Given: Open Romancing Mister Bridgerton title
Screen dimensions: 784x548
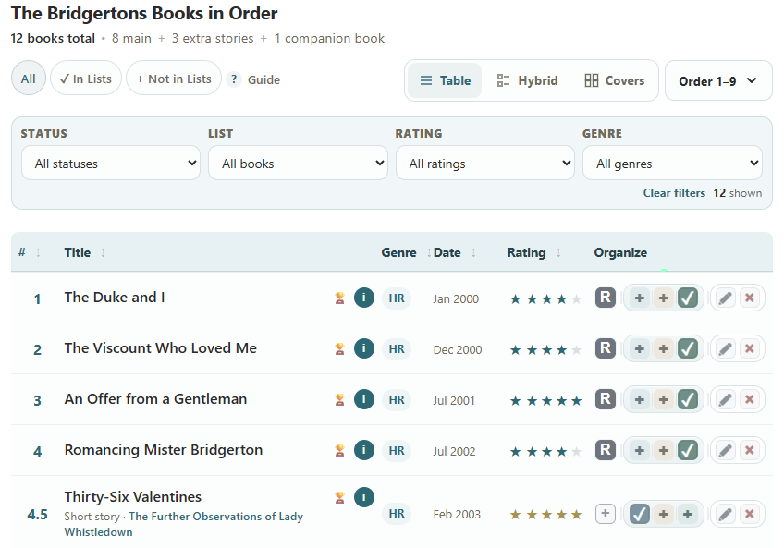Looking at the screenshot, I should point(164,450).
